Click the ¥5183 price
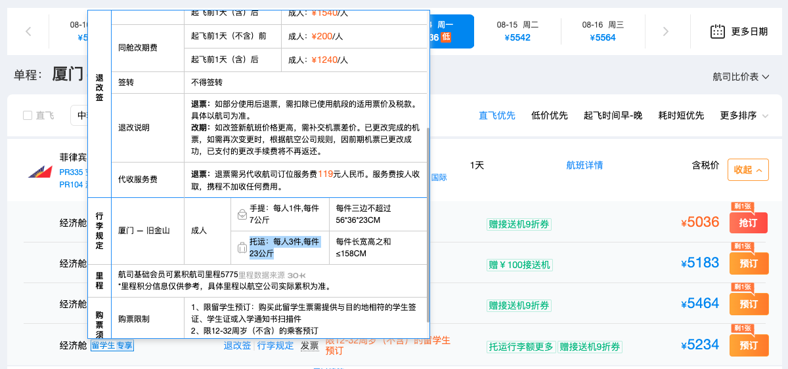 (x=700, y=263)
